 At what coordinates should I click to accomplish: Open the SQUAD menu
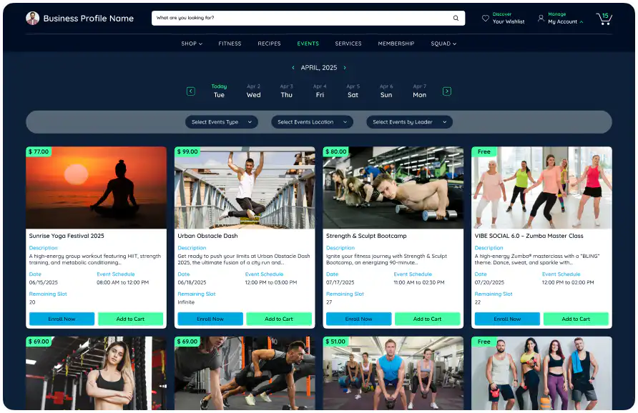[443, 44]
